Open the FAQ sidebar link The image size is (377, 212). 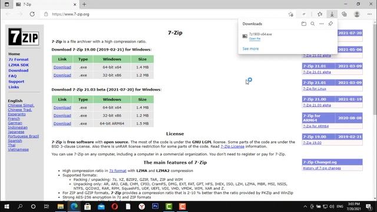tap(12, 76)
